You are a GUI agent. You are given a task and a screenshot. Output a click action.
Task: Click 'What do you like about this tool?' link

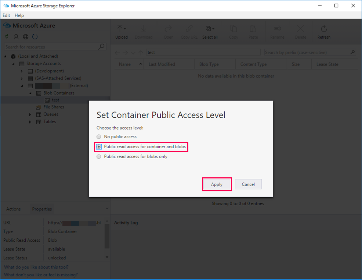point(36,267)
